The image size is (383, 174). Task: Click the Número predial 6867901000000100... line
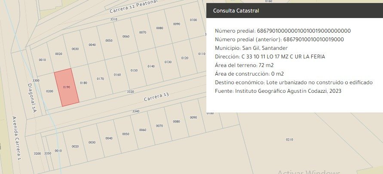(283, 31)
